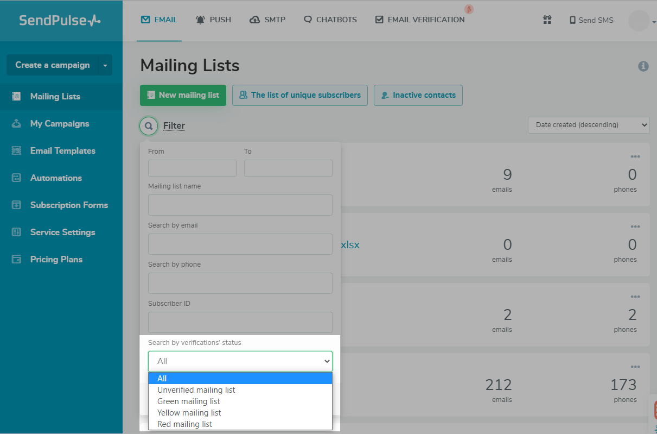Click the My Campaigns sidebar icon
The image size is (657, 434).
tap(16, 123)
